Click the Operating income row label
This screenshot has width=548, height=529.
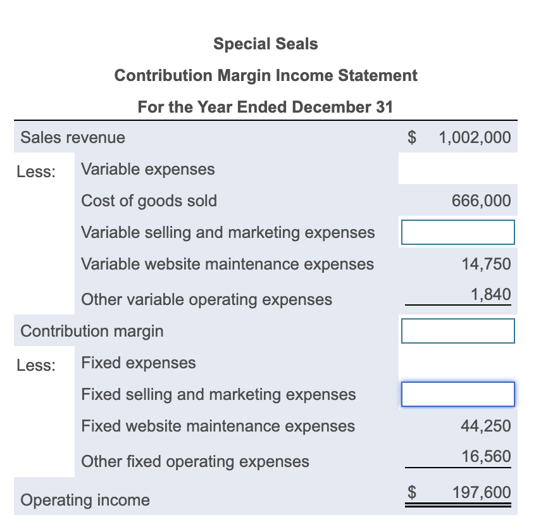85,500
